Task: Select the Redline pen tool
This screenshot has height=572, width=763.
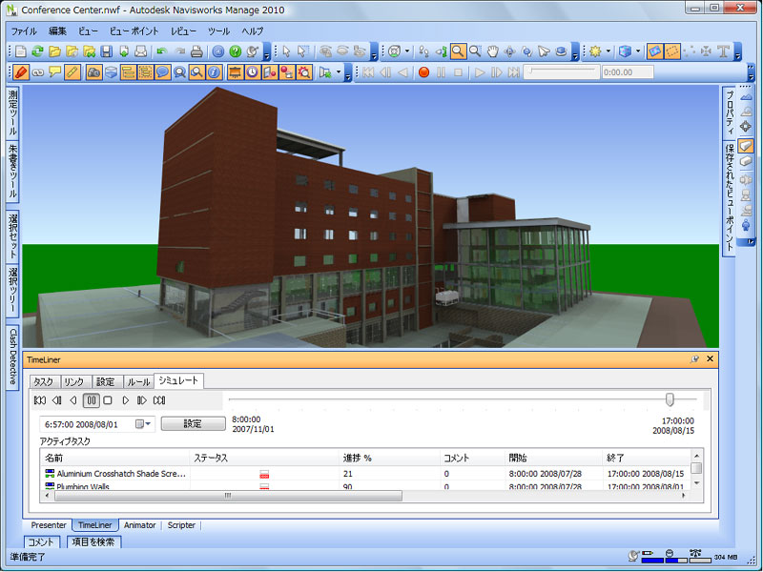Action: coord(23,71)
